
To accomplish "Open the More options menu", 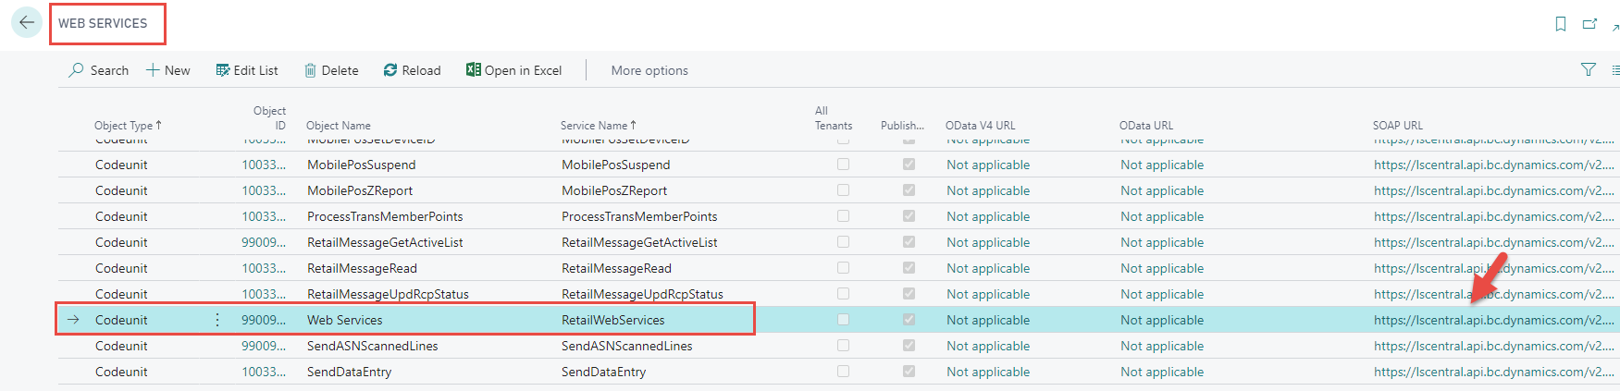I will tap(649, 70).
